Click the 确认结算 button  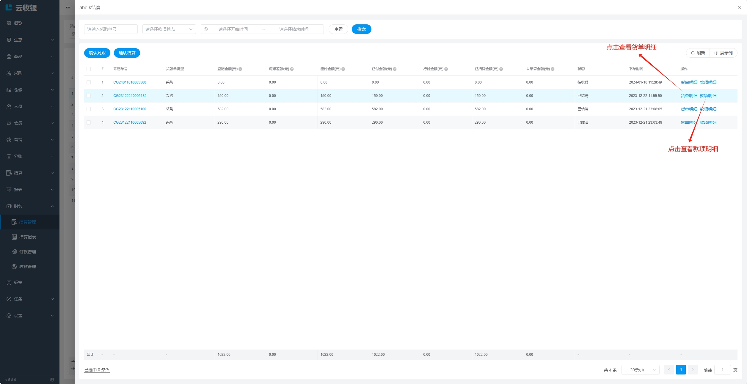127,53
